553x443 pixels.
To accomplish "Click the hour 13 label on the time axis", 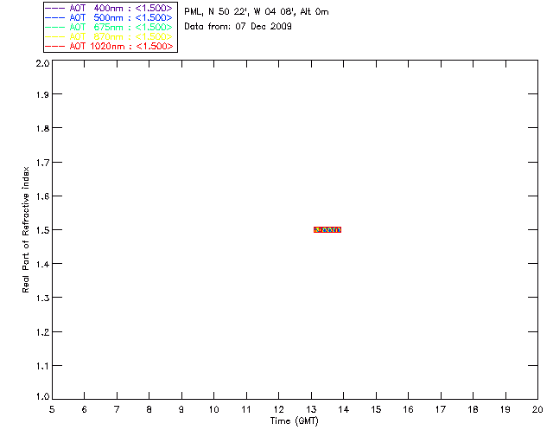I will pos(311,409).
